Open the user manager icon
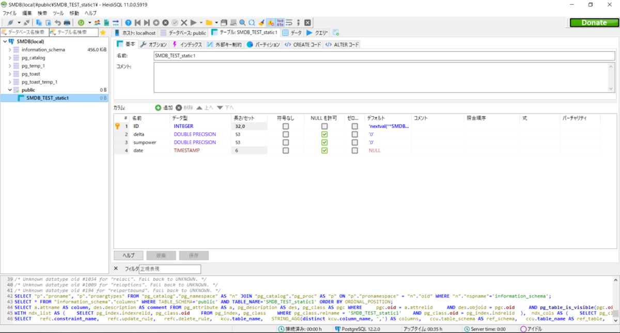Screen dimensions: 620x333 pos(97,23)
